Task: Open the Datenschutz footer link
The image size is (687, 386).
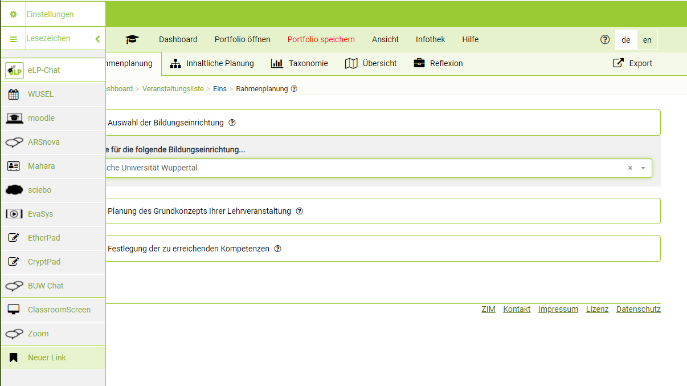Action: tap(639, 309)
